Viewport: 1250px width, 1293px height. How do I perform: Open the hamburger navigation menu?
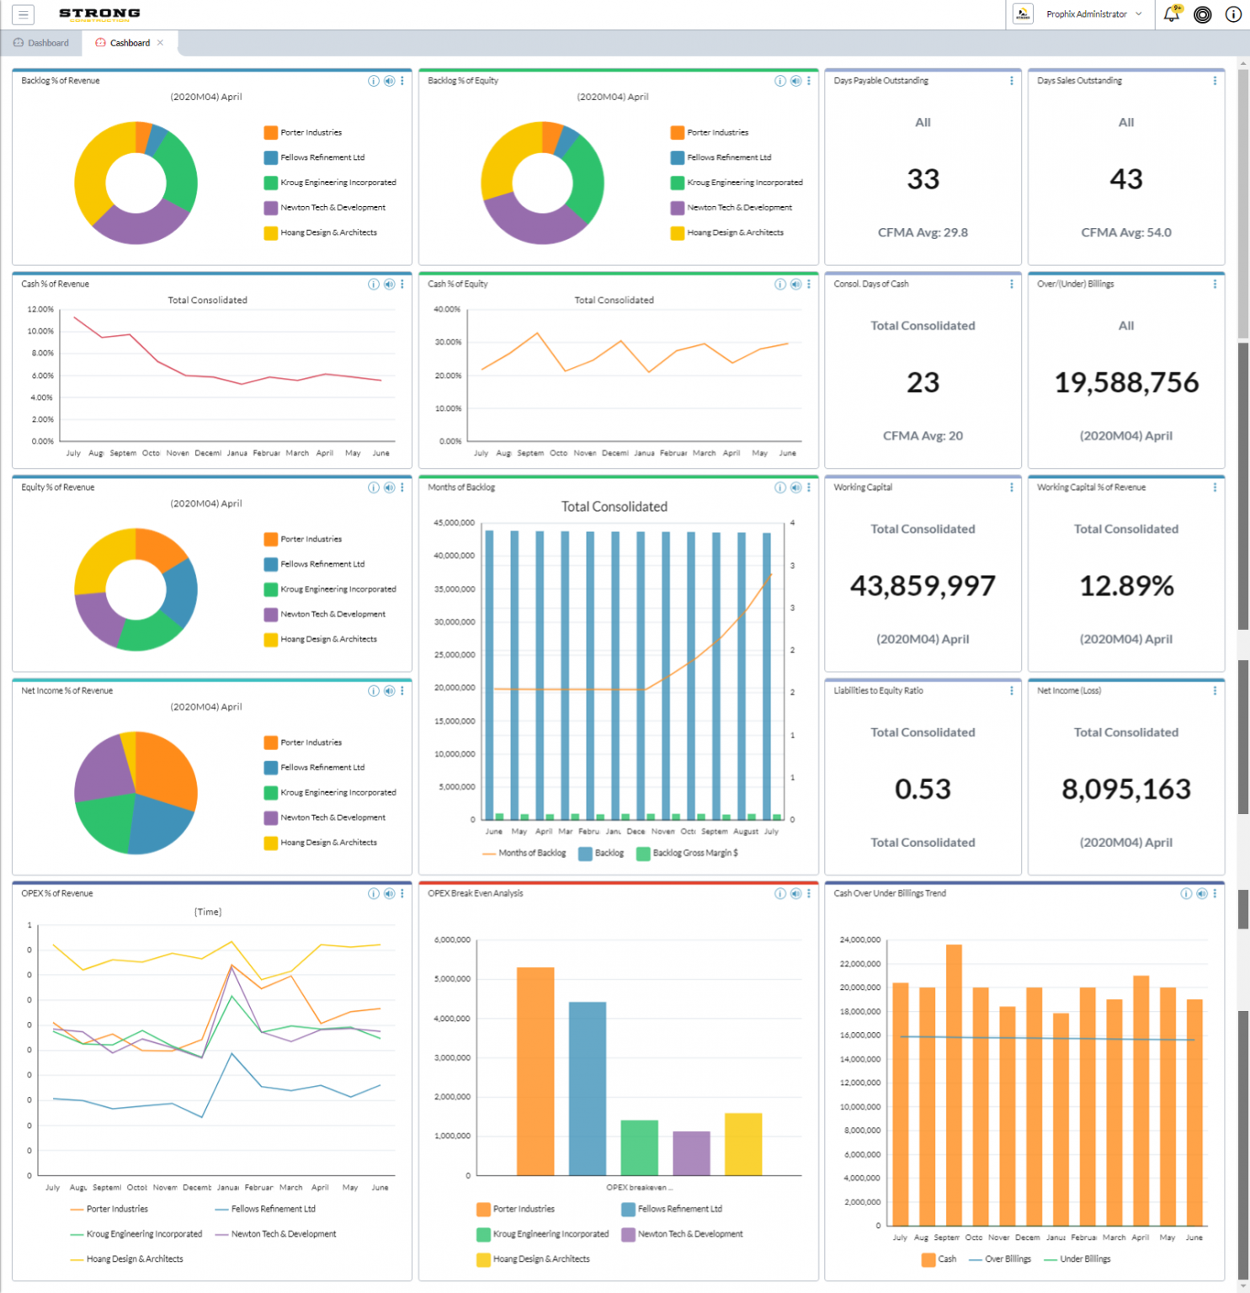pyautogui.click(x=23, y=14)
